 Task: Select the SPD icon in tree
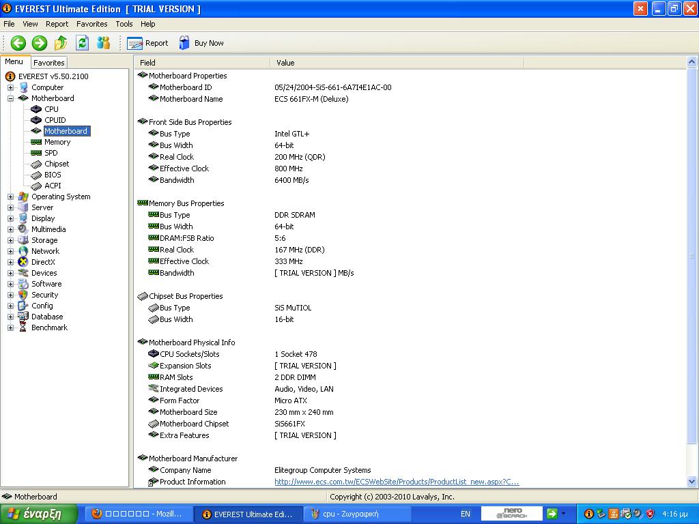pyautogui.click(x=36, y=153)
